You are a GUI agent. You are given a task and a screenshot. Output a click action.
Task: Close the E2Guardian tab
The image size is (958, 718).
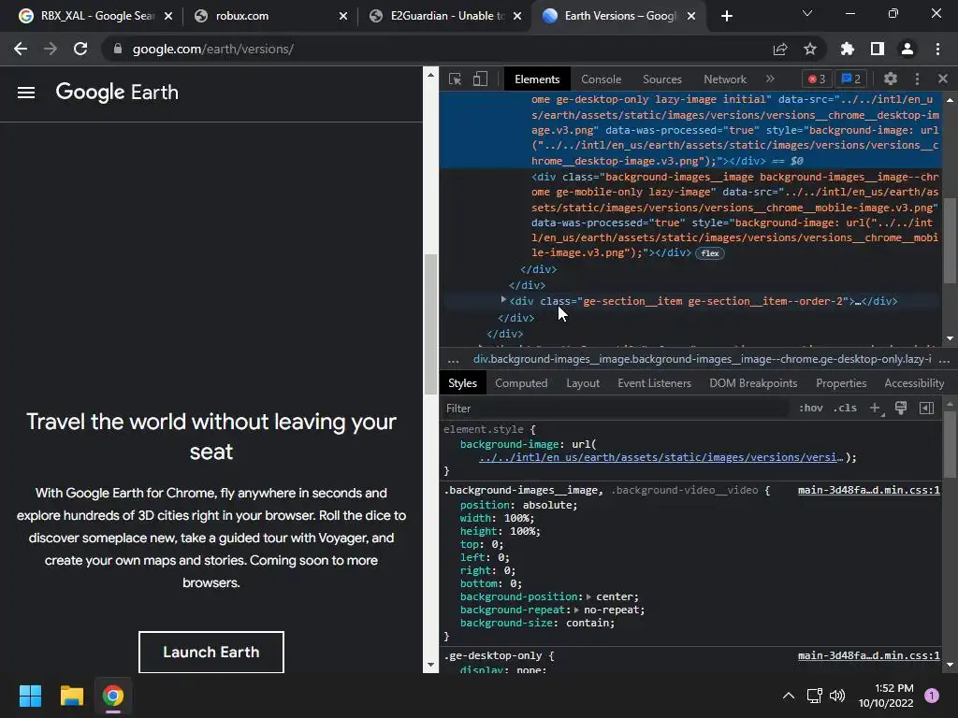coord(517,16)
